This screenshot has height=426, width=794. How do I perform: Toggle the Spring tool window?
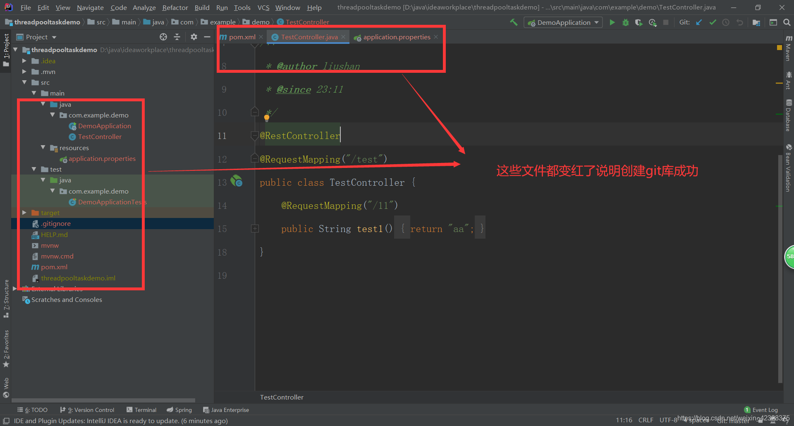pos(179,410)
